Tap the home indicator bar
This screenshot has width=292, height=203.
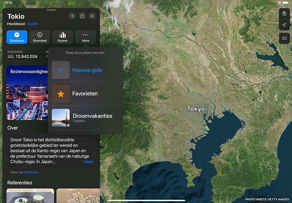click(x=146, y=200)
